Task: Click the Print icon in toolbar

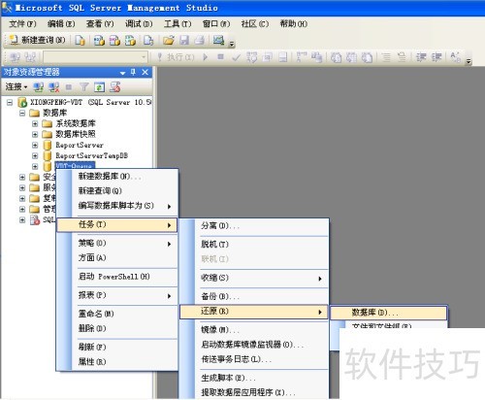Action: [x=200, y=40]
